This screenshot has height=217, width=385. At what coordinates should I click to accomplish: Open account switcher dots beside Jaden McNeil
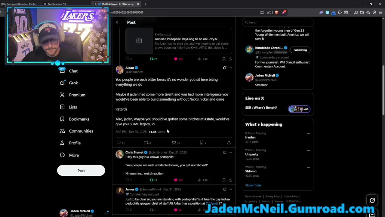point(106,213)
